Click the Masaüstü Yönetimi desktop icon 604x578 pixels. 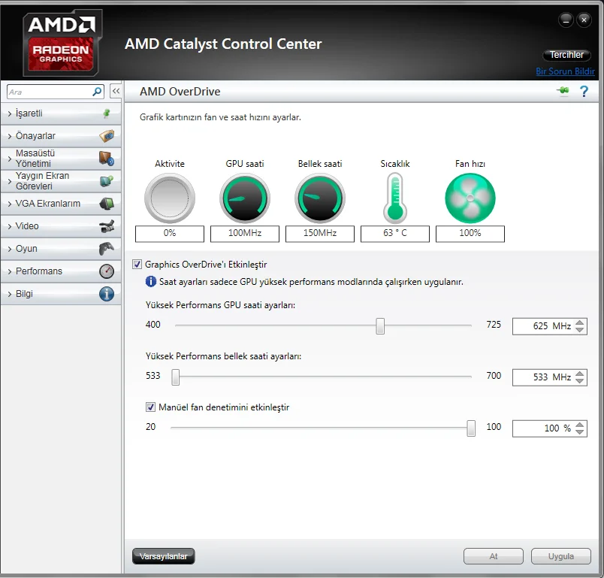tap(107, 159)
